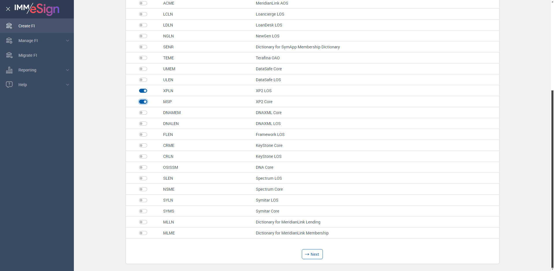Click the Reporting bar chart icon

coord(9,70)
